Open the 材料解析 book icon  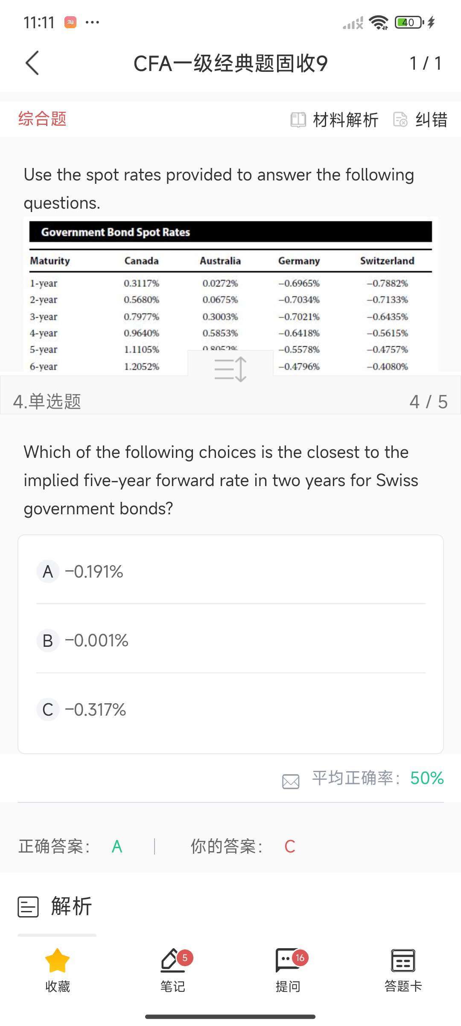(298, 120)
